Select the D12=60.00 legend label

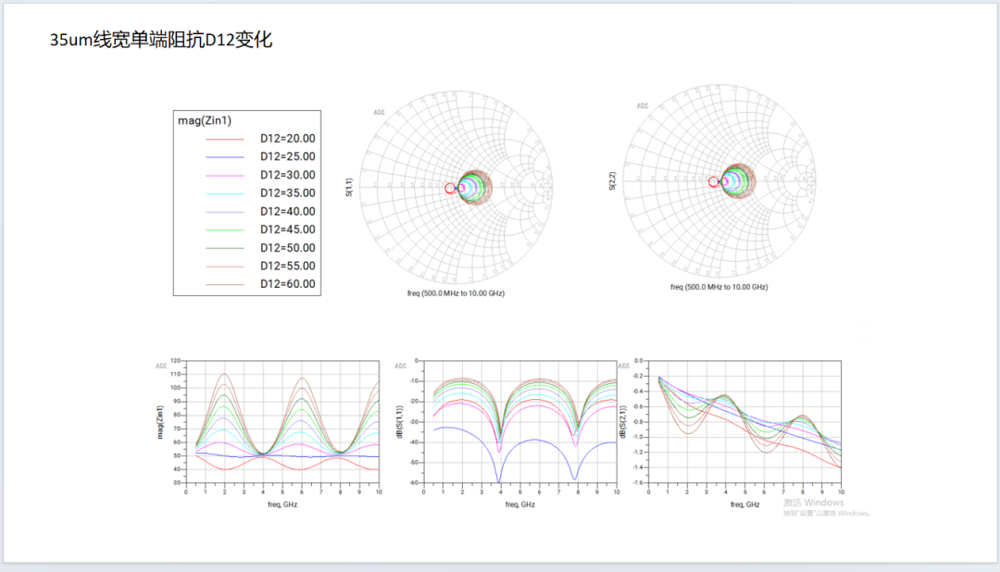click(287, 284)
